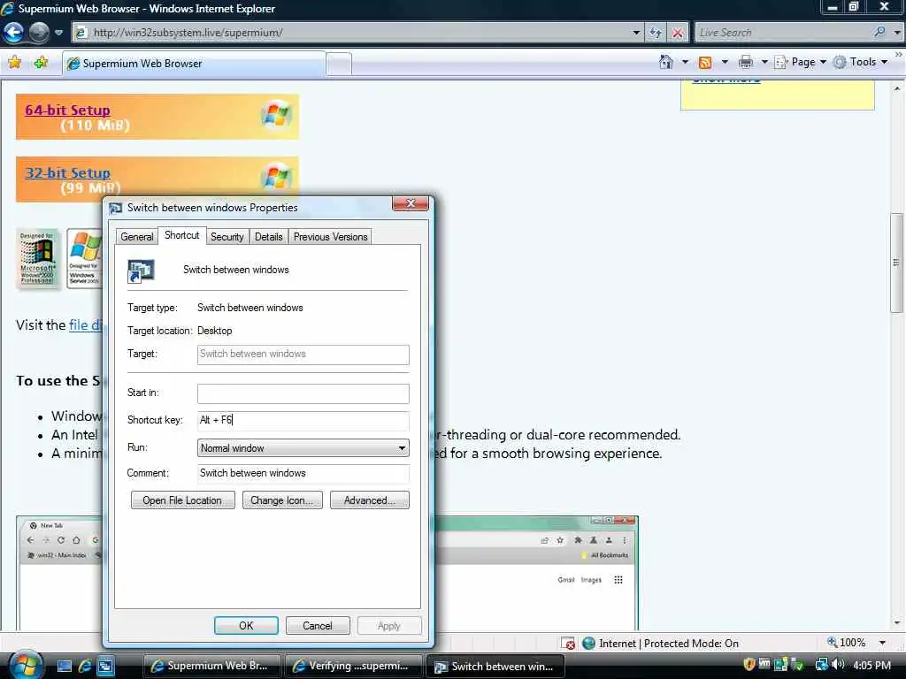Viewport: 906px width, 679px height.
Task: Click the Switch between windows shortcut icon
Action: tap(141, 271)
